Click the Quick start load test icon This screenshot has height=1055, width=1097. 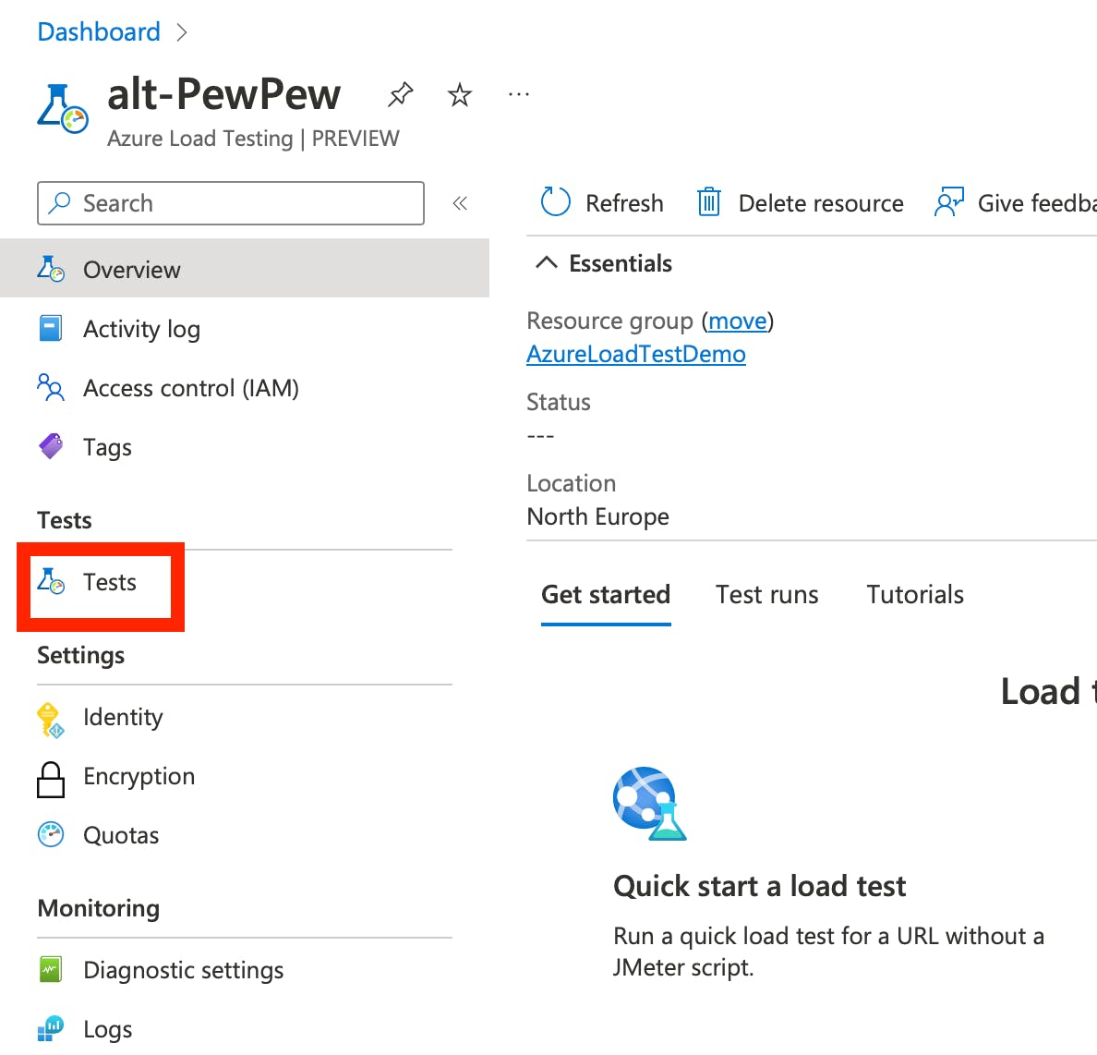pyautogui.click(x=649, y=803)
